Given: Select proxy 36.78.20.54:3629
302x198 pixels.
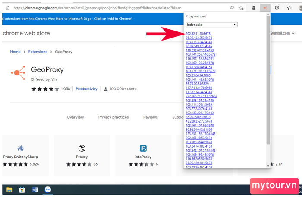Looking at the screenshot, I should pyautogui.click(x=197, y=84).
